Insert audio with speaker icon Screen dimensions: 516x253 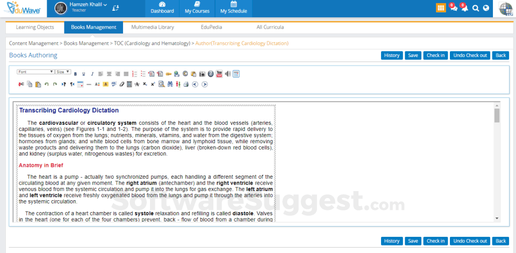(228, 74)
